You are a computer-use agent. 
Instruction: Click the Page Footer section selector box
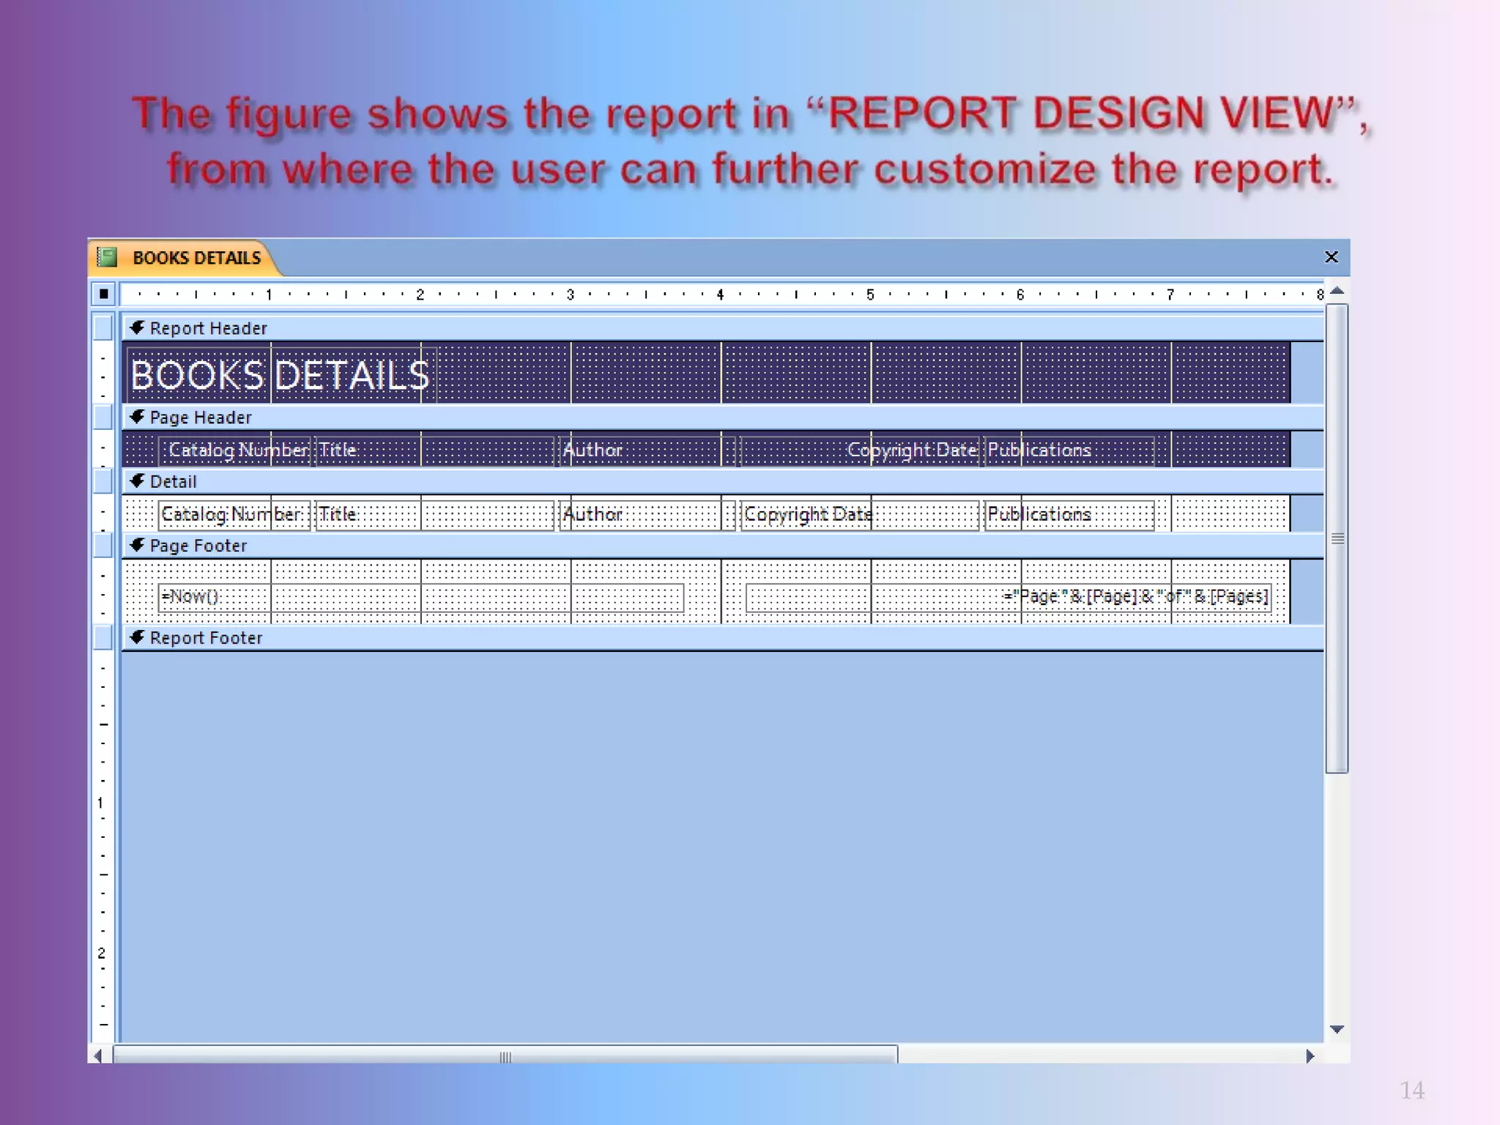(103, 546)
